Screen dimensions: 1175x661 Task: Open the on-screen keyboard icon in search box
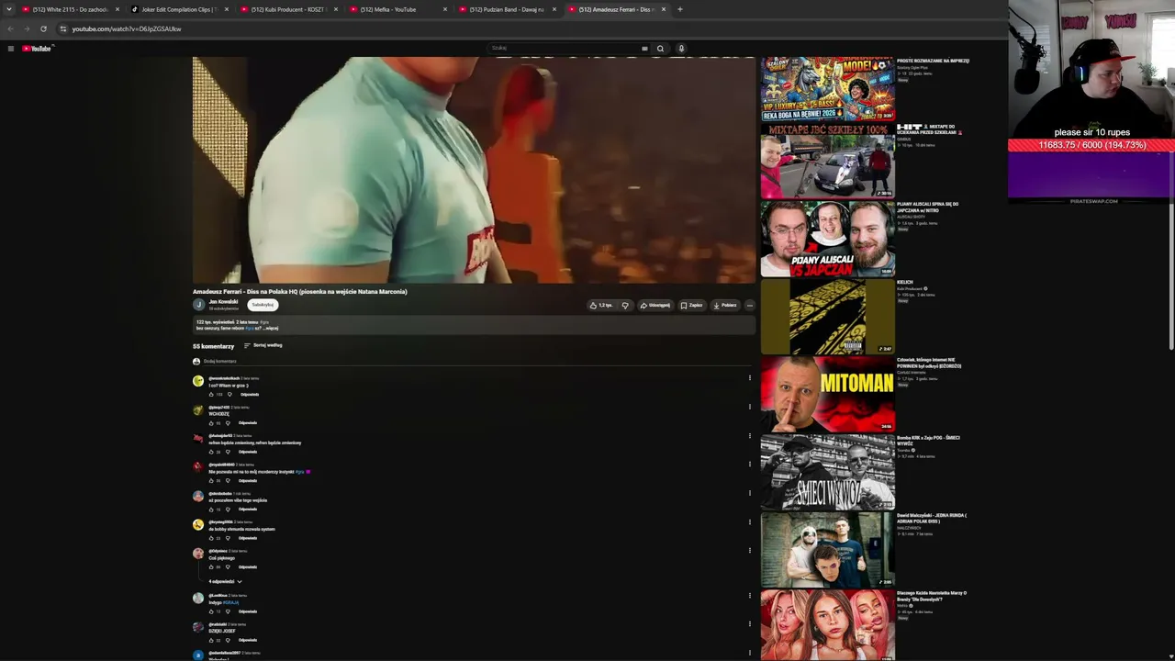(x=644, y=49)
